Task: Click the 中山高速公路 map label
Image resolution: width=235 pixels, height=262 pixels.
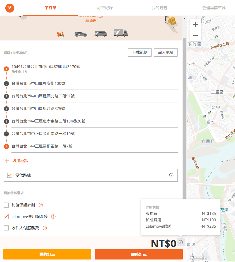Action: pos(219,45)
